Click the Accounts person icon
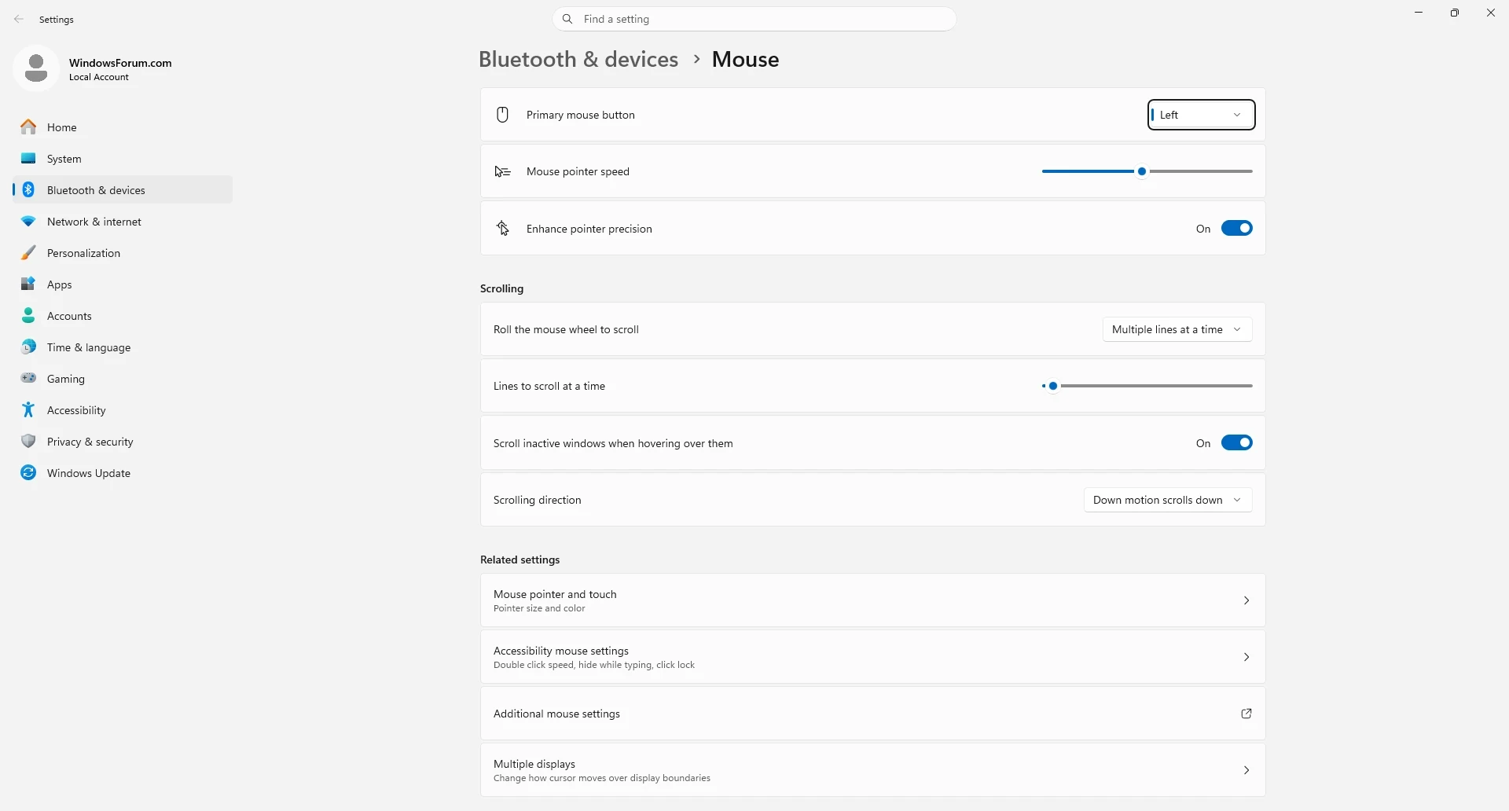 click(28, 315)
